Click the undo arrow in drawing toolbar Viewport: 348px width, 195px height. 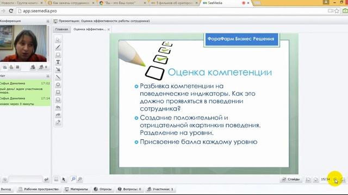tap(58, 107)
